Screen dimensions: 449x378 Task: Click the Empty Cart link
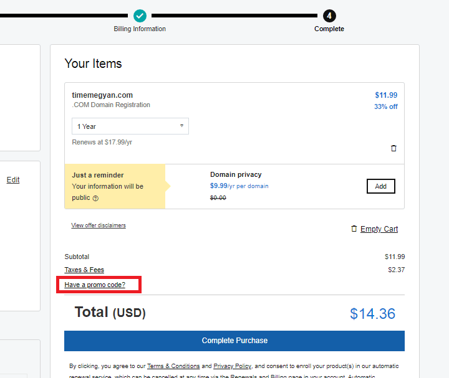[379, 229]
